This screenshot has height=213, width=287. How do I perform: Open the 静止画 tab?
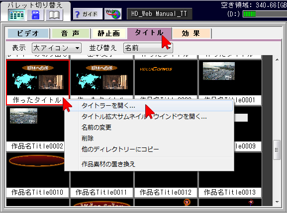point(108,33)
